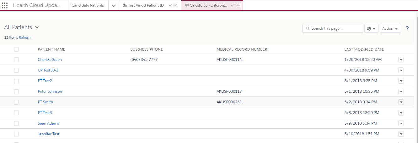Open row actions for Jennifer Test
418x143 pixels.
pyautogui.click(x=401, y=134)
